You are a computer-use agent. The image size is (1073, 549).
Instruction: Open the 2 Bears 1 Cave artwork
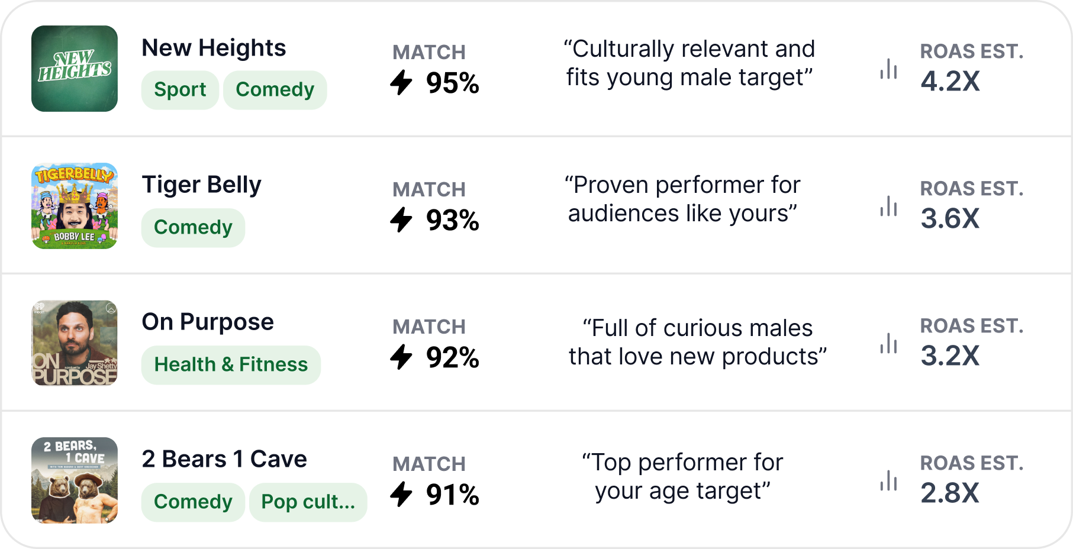pyautogui.click(x=75, y=480)
